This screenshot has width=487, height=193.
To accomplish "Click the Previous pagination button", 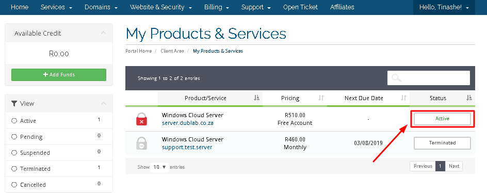I will (423, 166).
